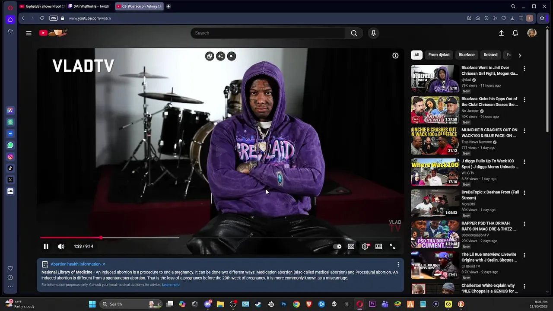Click the video progress bar scrubber
This screenshot has width=553, height=311.
click(x=101, y=238)
